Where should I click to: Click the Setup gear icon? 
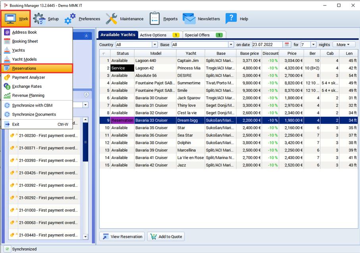[x=39, y=19]
